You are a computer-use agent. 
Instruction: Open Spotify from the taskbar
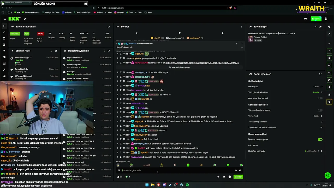[x=187, y=185]
